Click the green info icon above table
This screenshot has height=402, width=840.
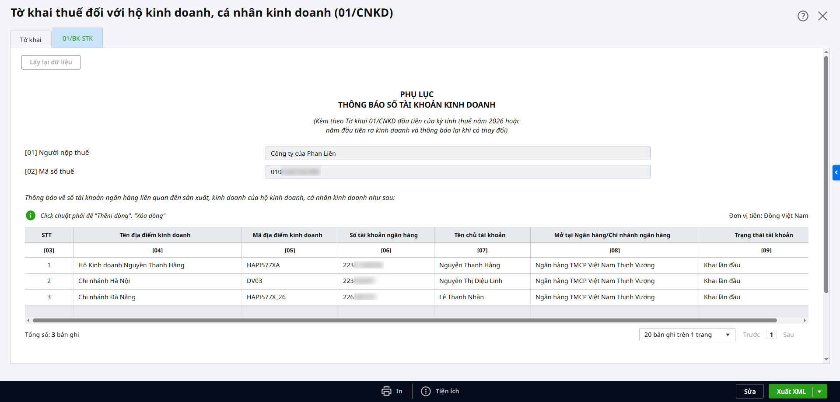pos(31,216)
